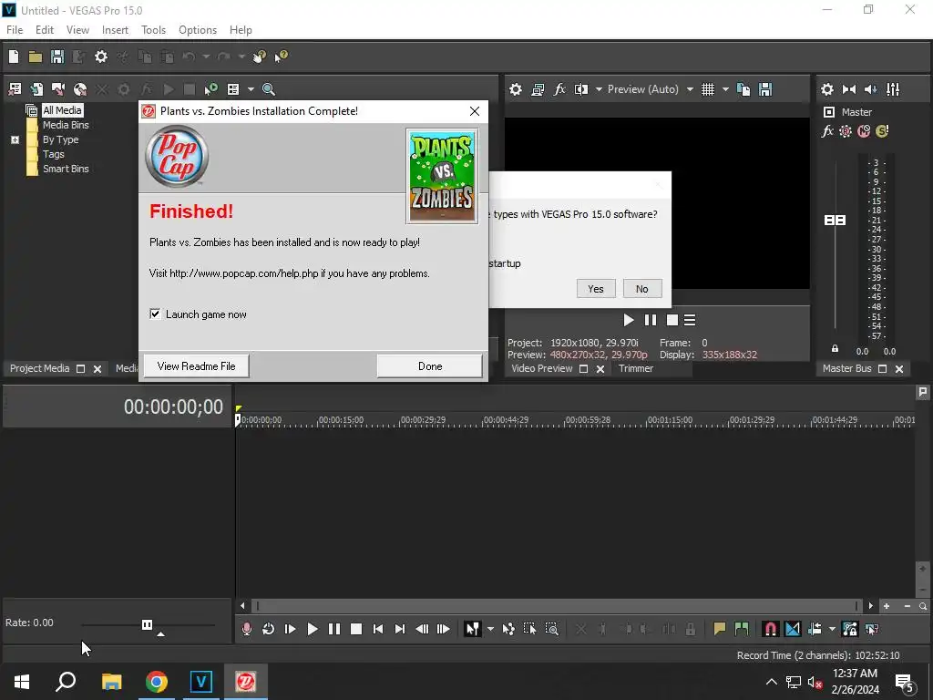Mute the Master bus
The image size is (933, 700).
pyautogui.click(x=864, y=131)
